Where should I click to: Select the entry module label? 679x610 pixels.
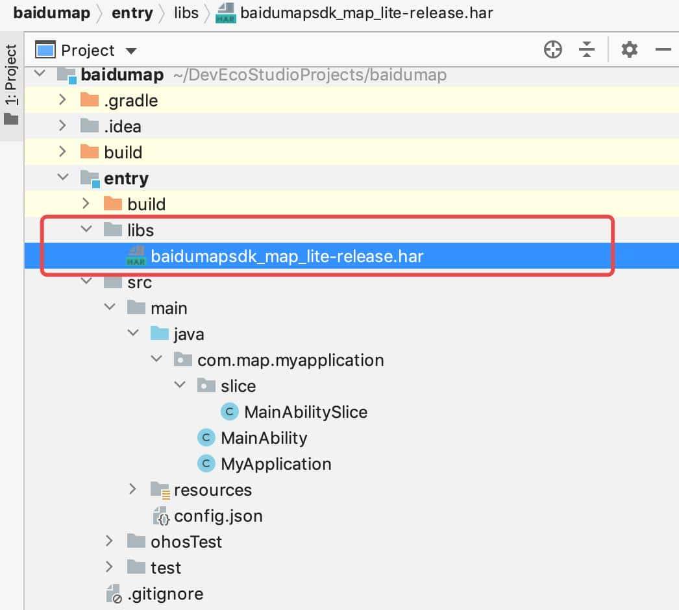[x=126, y=179]
